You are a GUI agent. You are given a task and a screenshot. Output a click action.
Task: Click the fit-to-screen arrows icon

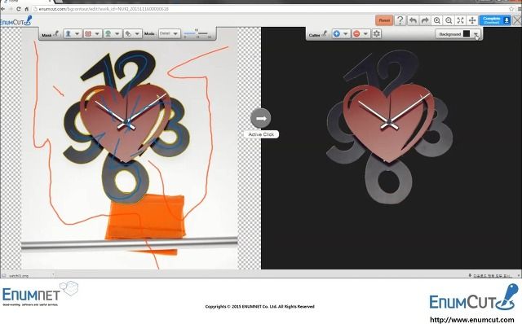tap(460, 20)
